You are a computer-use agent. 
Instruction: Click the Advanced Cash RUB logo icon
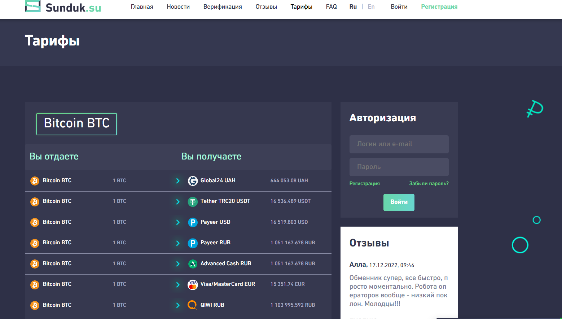coord(193,264)
